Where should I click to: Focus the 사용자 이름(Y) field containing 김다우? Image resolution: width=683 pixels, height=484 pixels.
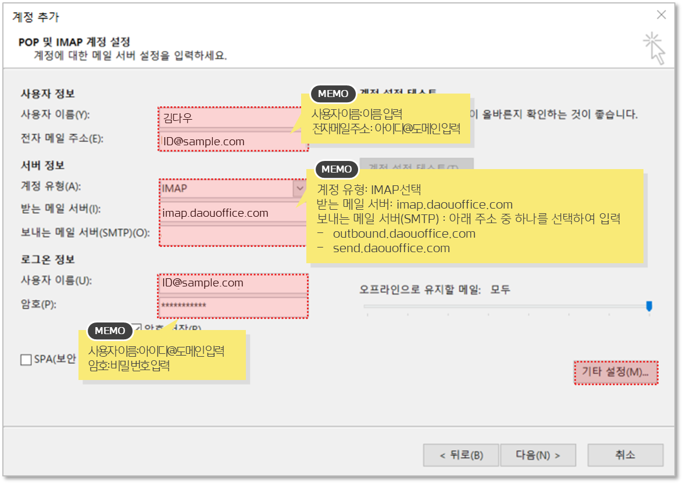click(x=233, y=119)
